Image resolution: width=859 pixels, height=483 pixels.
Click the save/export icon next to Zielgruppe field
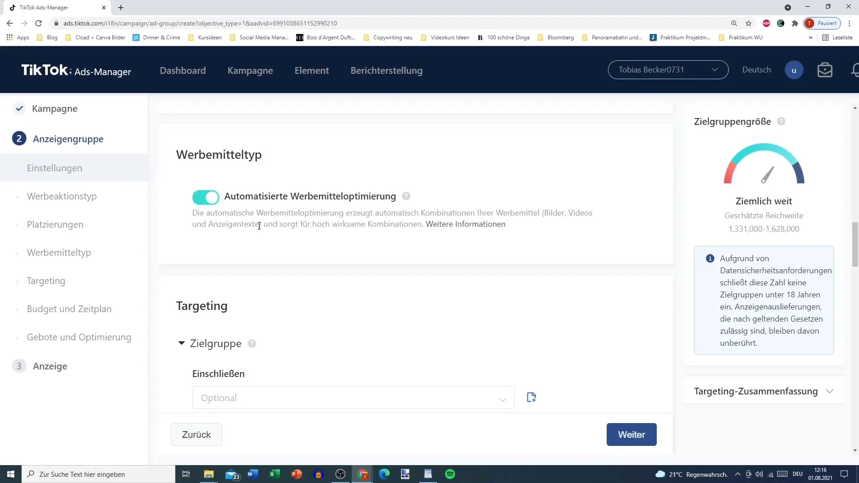coord(532,398)
